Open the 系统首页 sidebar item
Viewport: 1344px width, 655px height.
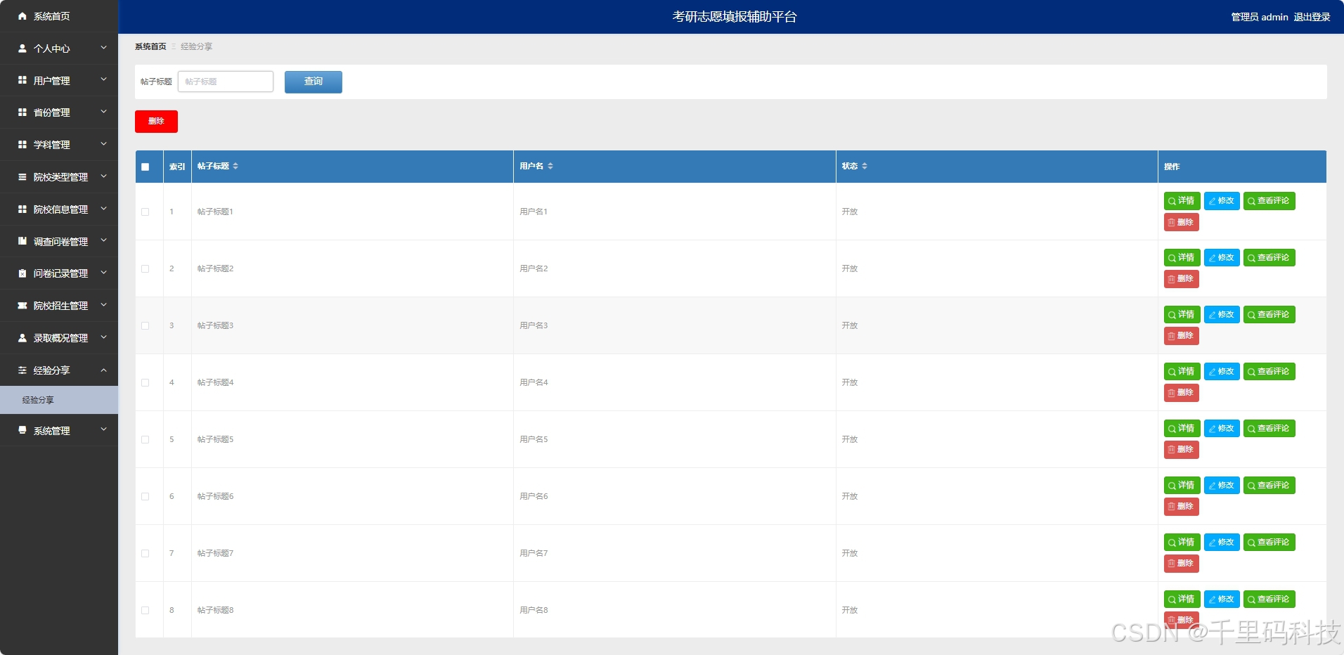59,16
